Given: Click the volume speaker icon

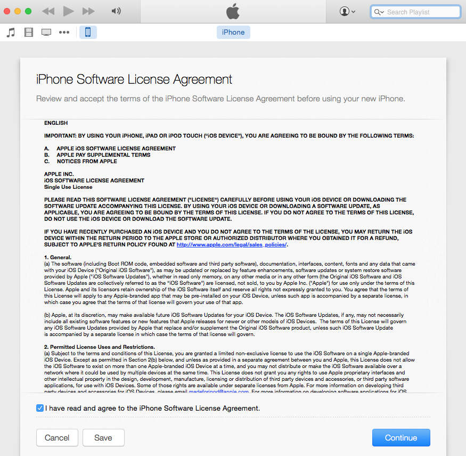Looking at the screenshot, I should pos(116,11).
